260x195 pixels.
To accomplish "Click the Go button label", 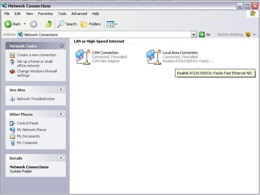I will coord(208,34).
